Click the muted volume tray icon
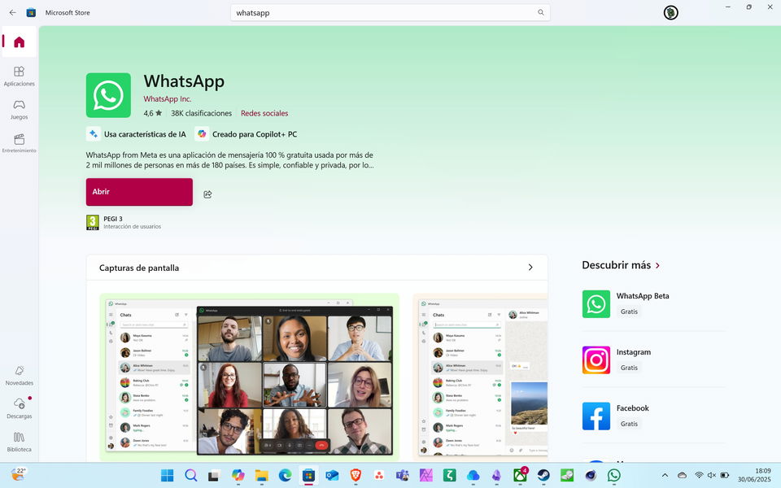Screen dimensions: 781x488 [x=712, y=476]
